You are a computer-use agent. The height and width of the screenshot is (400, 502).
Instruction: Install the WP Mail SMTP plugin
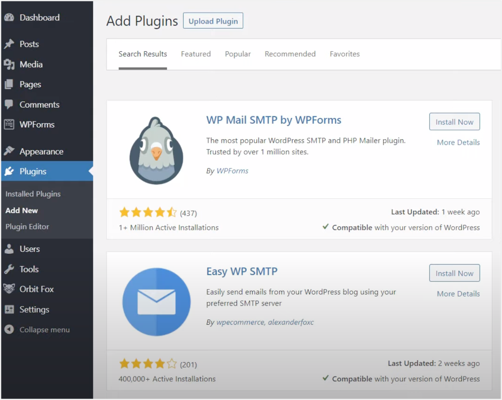coord(454,122)
